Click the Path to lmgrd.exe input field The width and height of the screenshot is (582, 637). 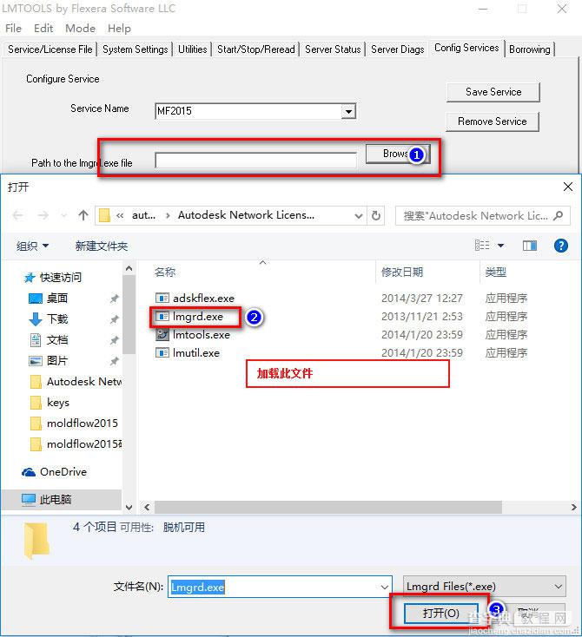pyautogui.click(x=256, y=161)
